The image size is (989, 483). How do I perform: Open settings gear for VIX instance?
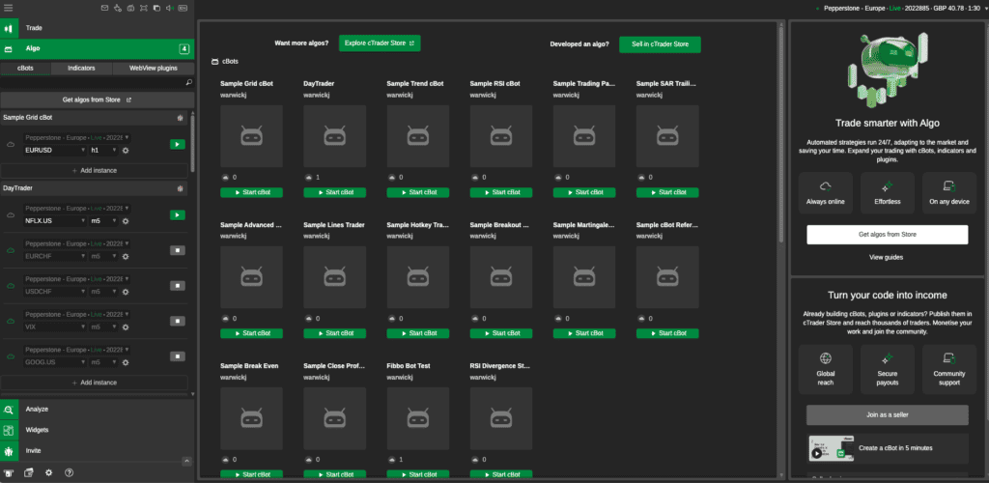pos(126,327)
